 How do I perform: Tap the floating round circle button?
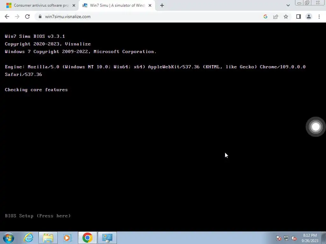(315, 127)
